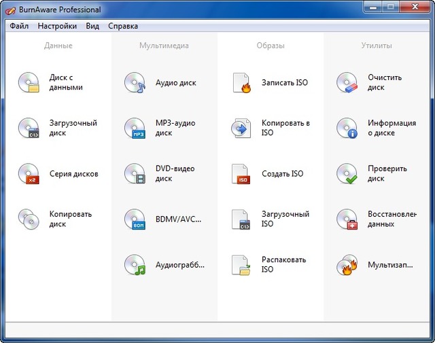Viewport: 435px width, 343px height.
Task: Click the erase disc icon (Очистить диск)
Action: 347,82
